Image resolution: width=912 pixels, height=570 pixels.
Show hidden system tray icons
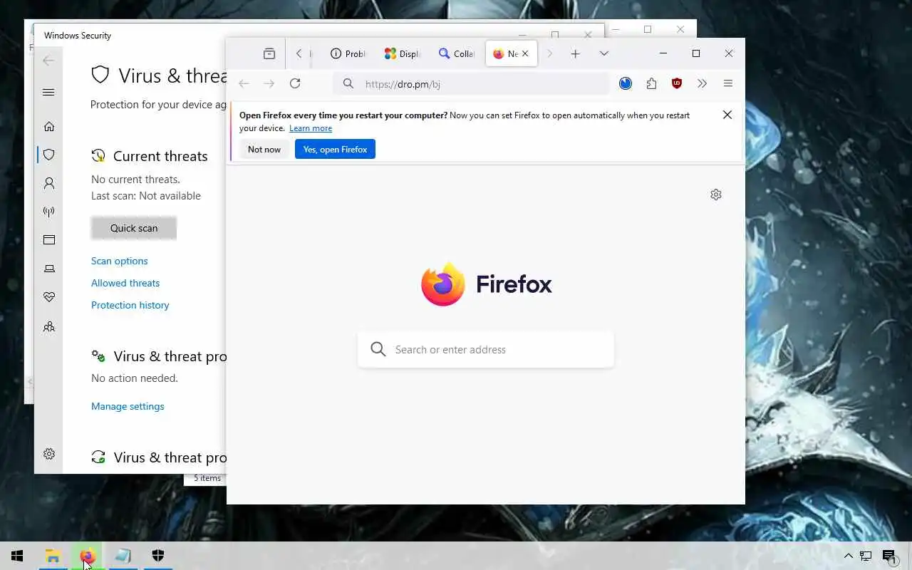[848, 556]
